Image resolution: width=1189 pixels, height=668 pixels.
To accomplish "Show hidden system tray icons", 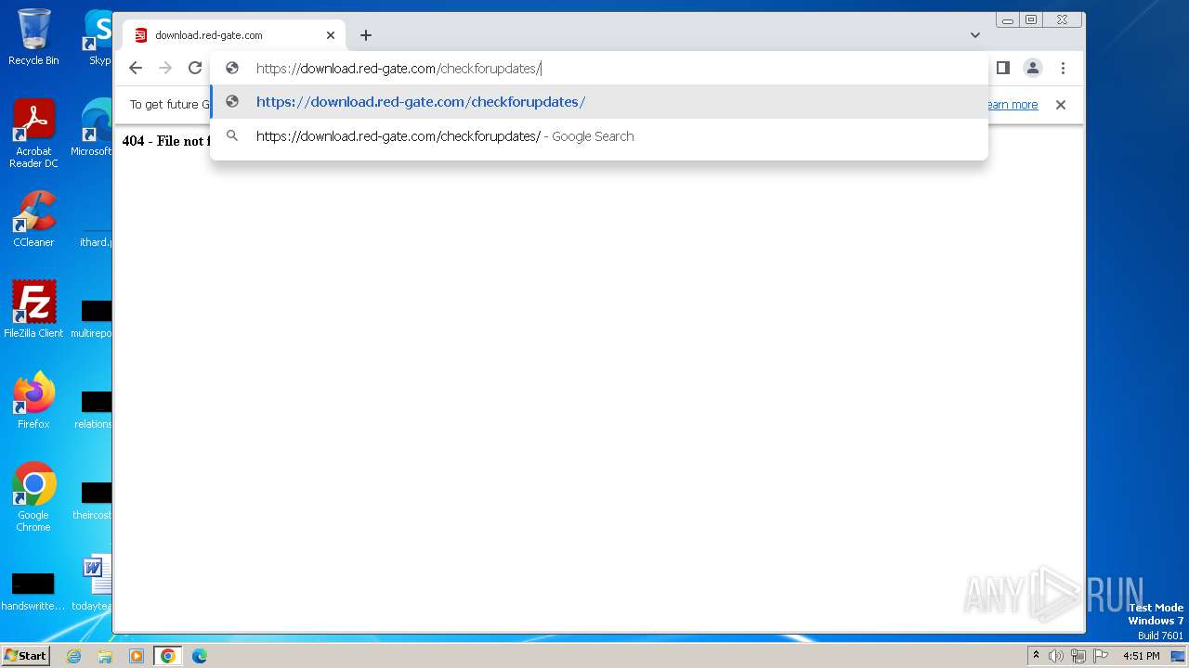I will (1036, 656).
